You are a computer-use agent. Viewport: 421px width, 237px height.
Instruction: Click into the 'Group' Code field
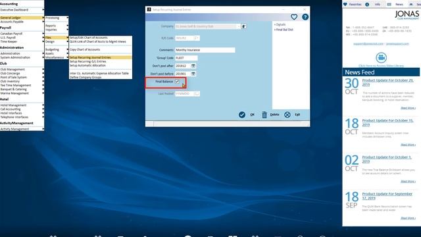pyautogui.click(x=186, y=58)
